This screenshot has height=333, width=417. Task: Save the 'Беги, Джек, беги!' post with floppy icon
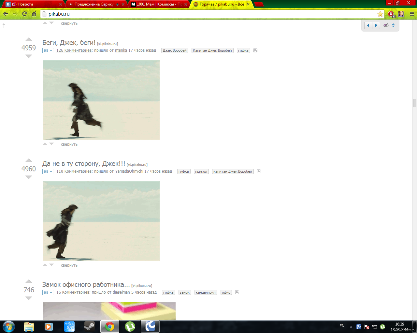tap(255, 51)
